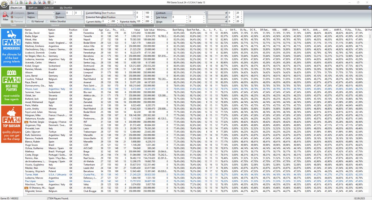Open the quick access toolbar customize arrow
Viewport: 372px width, 200px height.
[55, 2]
